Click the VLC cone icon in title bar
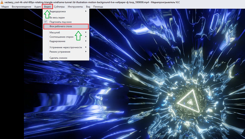The image size is (245, 139). point(2,2)
